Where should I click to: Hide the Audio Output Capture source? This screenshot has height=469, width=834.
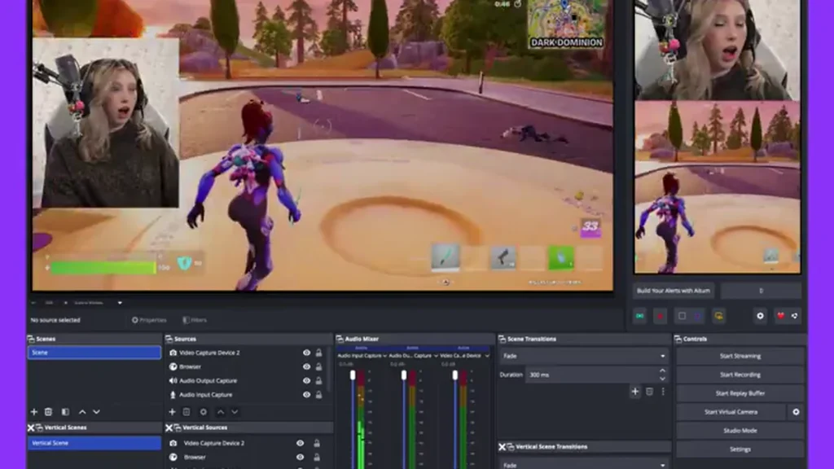pos(306,381)
